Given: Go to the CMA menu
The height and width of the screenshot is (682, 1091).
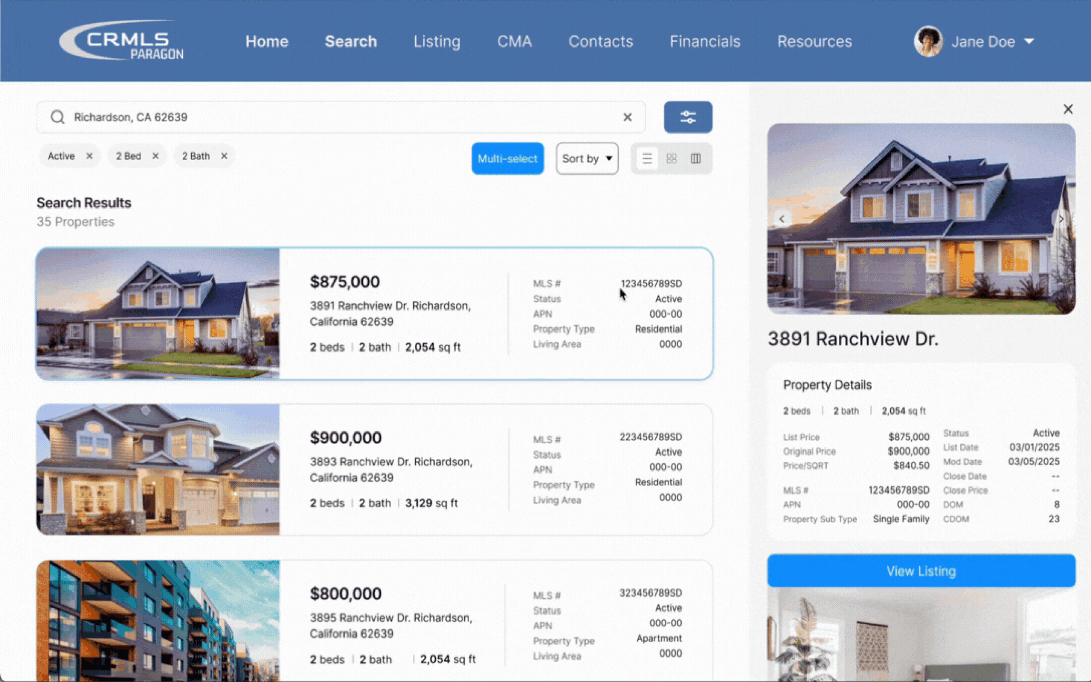Looking at the screenshot, I should pos(514,42).
